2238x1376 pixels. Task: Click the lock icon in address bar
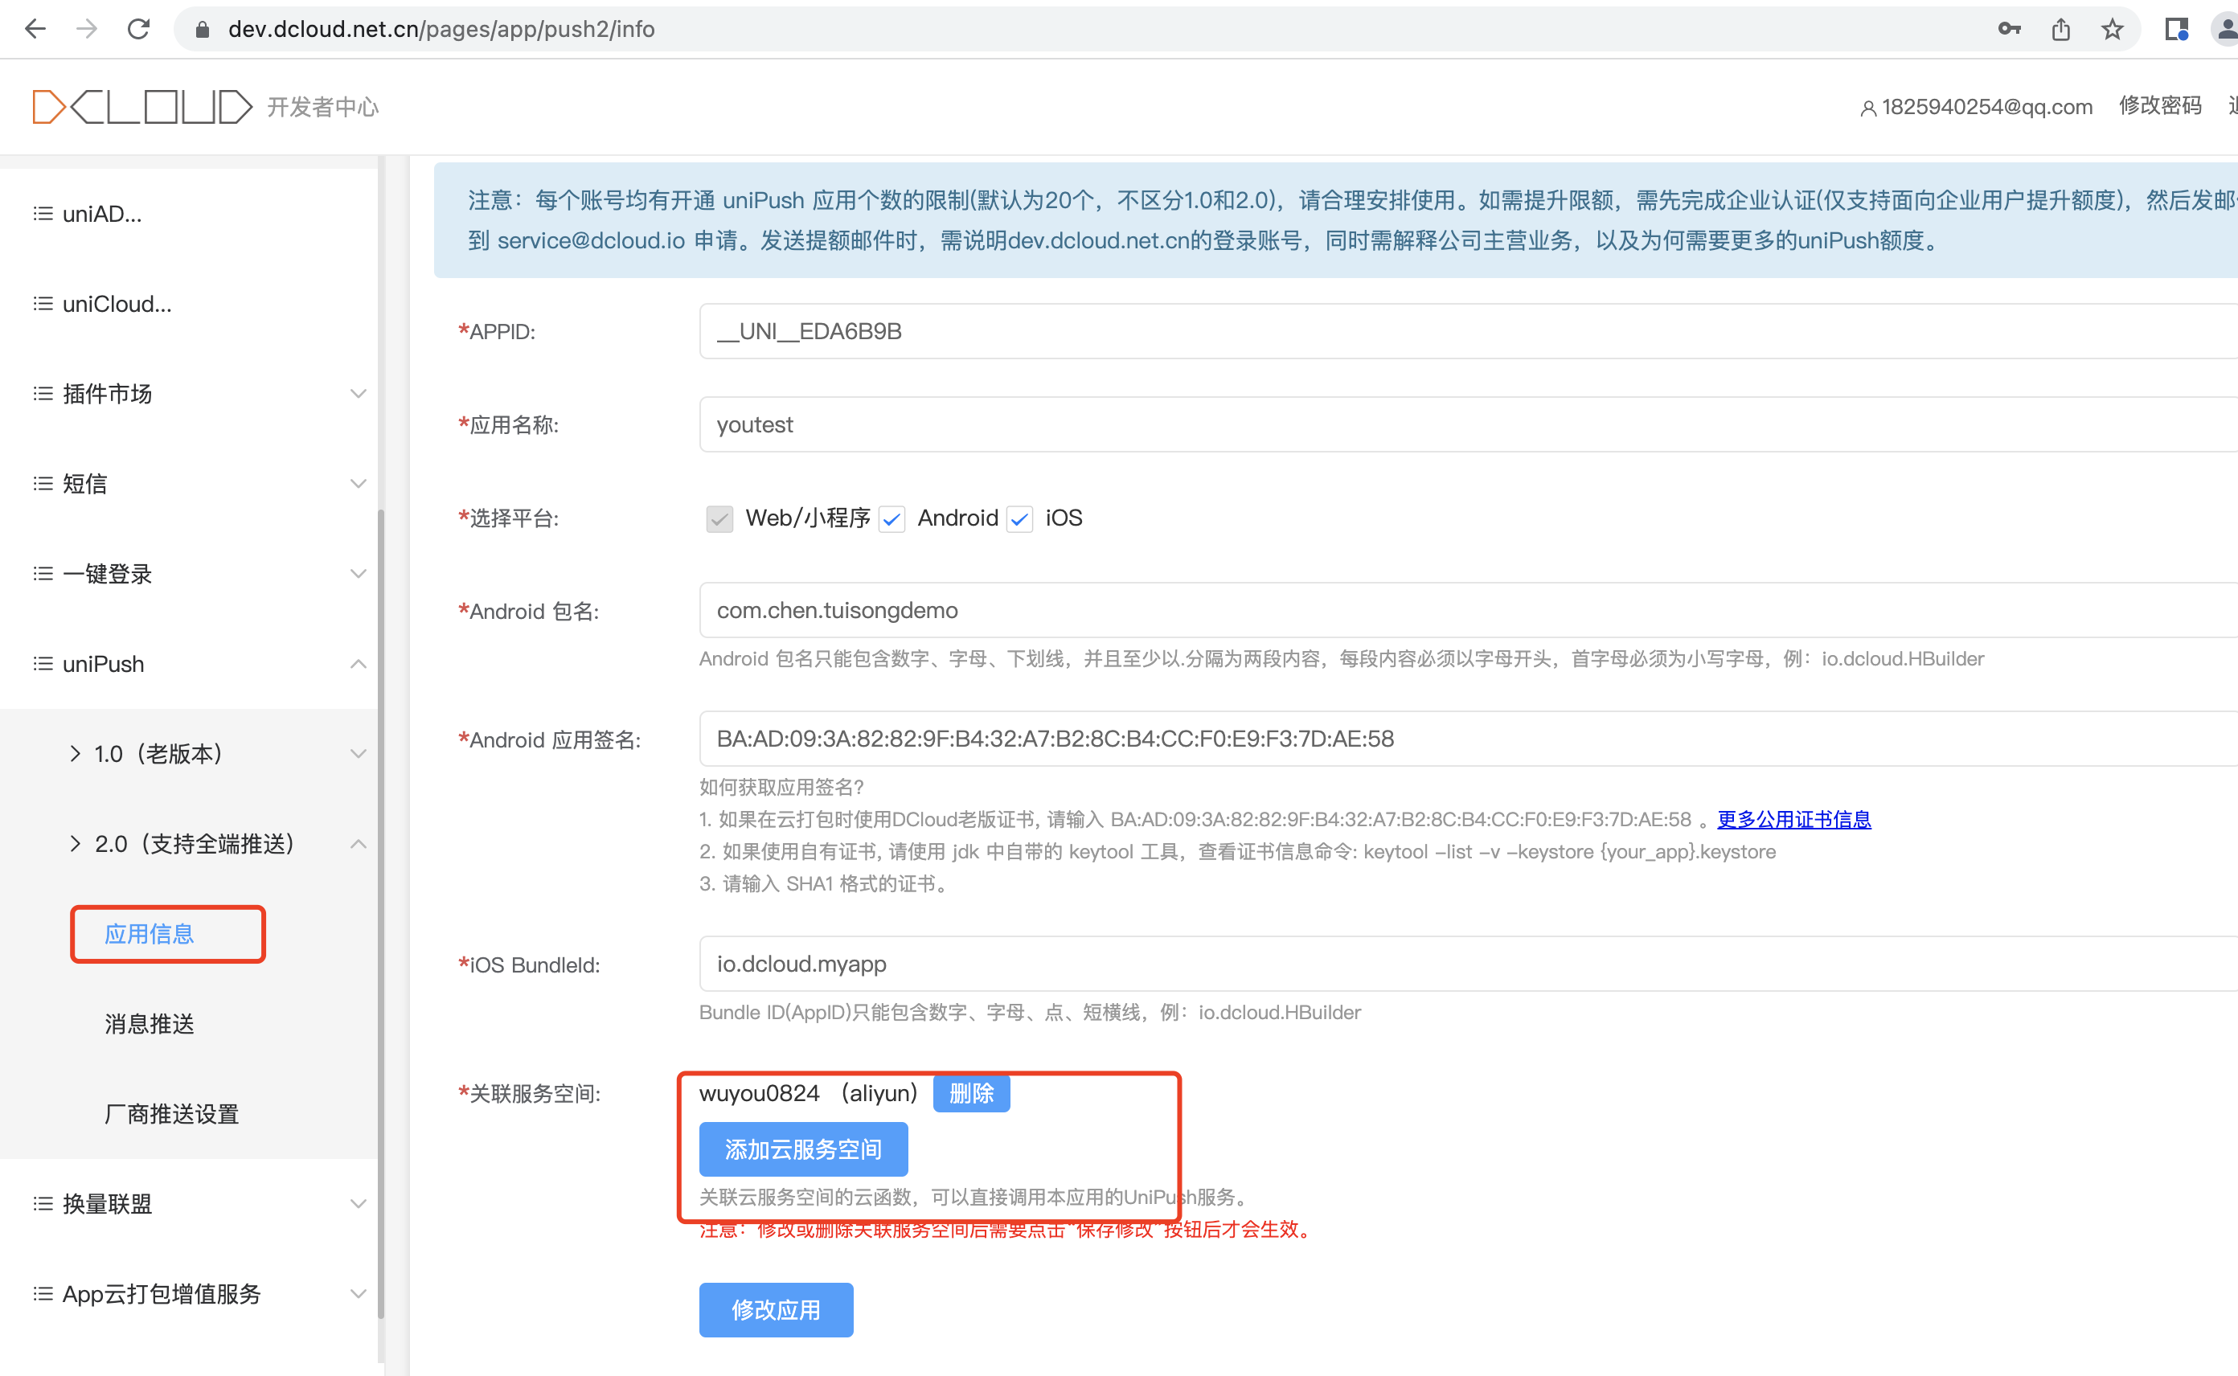click(202, 30)
